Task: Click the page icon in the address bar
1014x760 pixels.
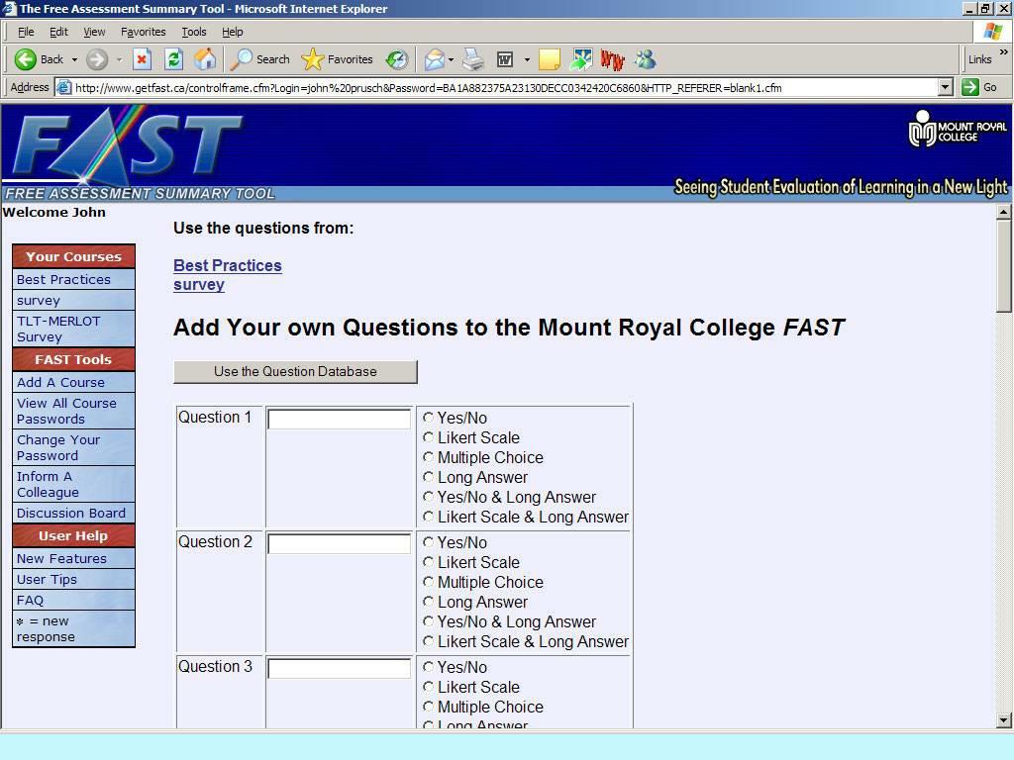Action: point(63,87)
